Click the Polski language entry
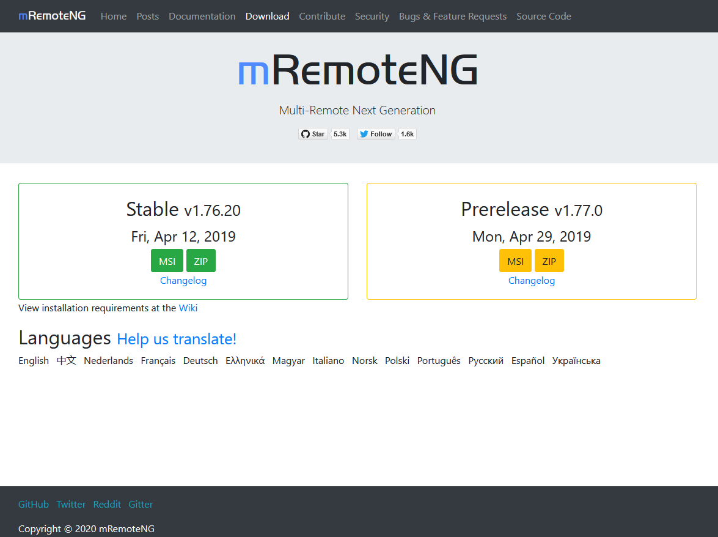 pos(397,361)
